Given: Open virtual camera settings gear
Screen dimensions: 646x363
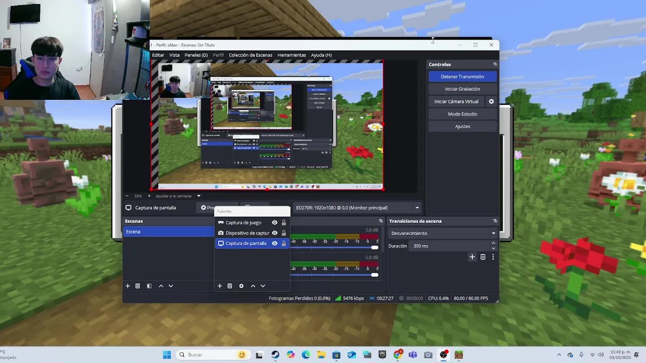Looking at the screenshot, I should pos(491,101).
